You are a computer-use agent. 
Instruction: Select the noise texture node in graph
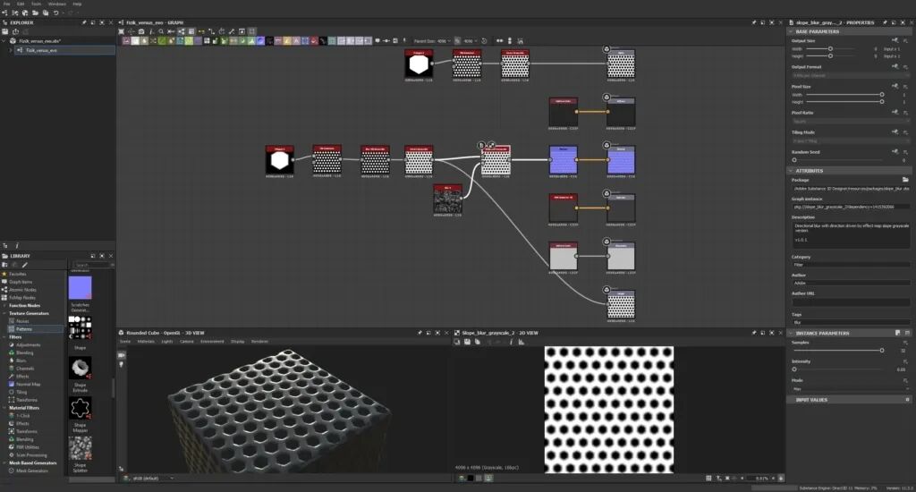click(448, 199)
